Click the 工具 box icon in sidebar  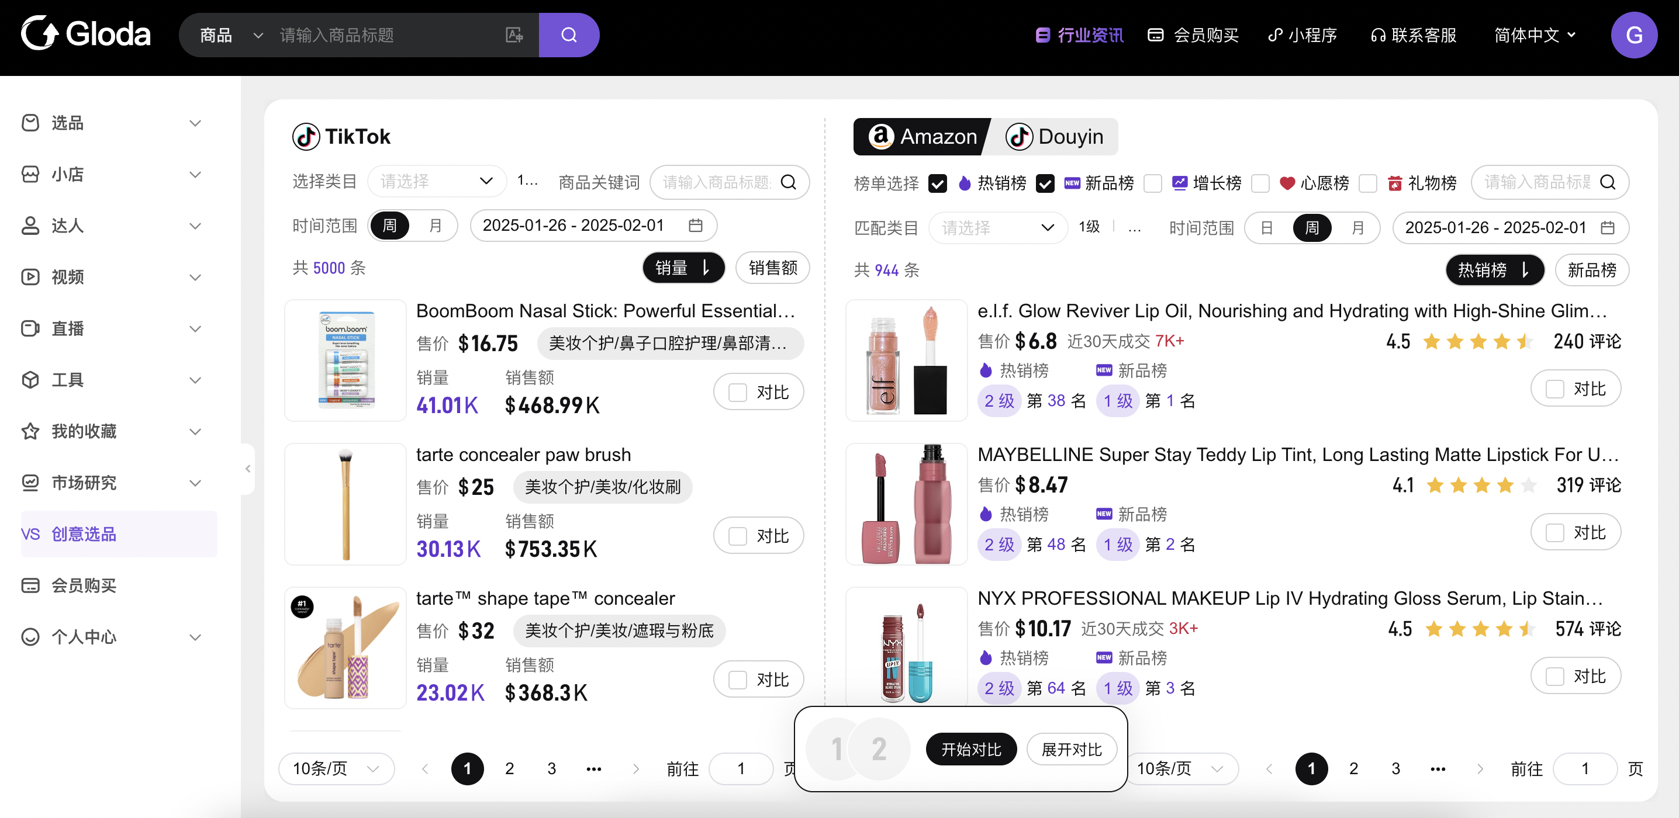30,380
